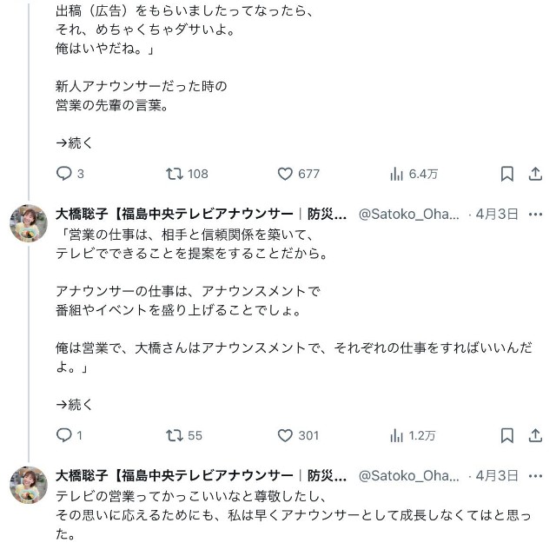The height and width of the screenshot is (556, 556).
Task: Share the first tweet with 108 retweets
Action: point(535,174)
